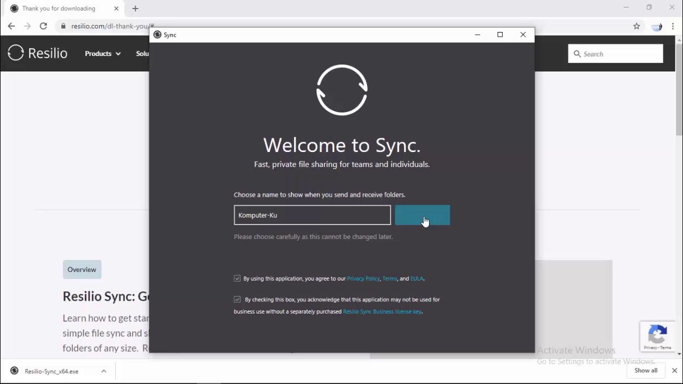Reload the browser page
Viewport: 683px width, 384px height.
tap(43, 26)
